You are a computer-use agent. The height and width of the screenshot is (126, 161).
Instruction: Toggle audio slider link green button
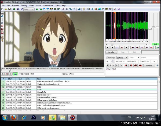155,44
